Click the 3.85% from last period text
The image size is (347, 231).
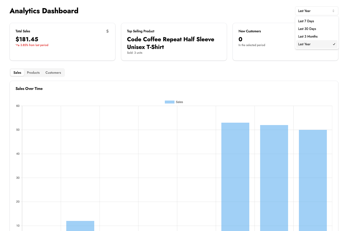[x=34, y=45]
